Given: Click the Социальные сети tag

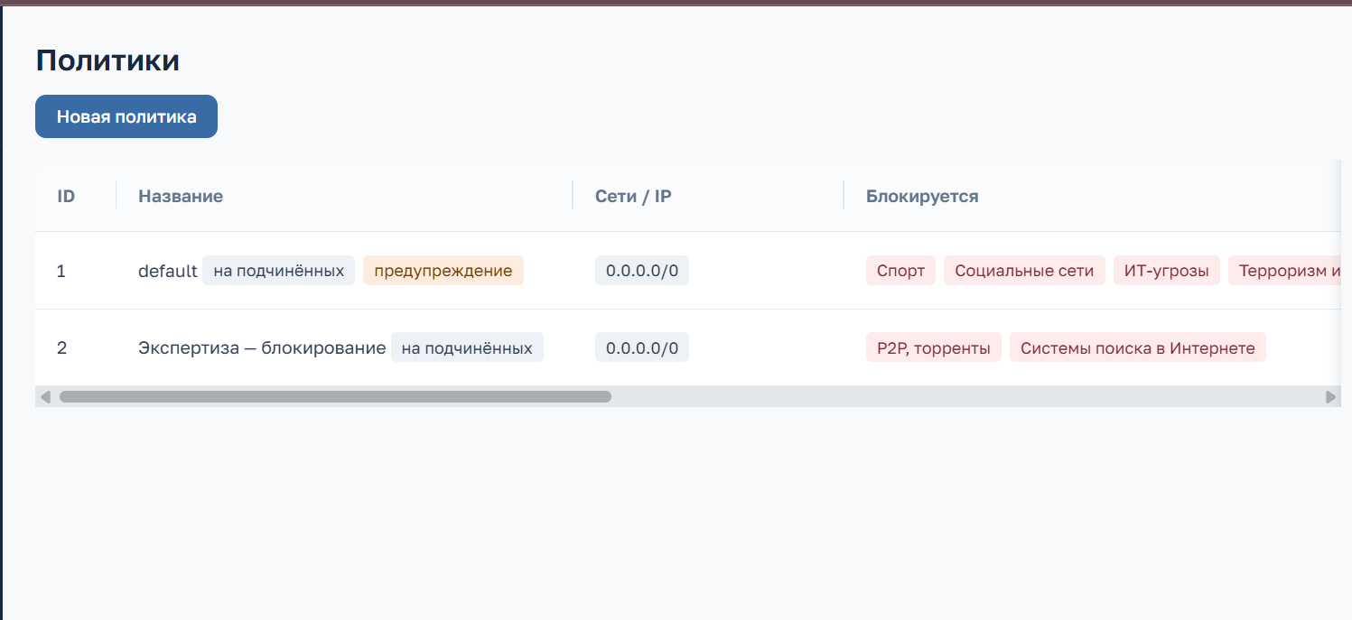Looking at the screenshot, I should 1024,271.
